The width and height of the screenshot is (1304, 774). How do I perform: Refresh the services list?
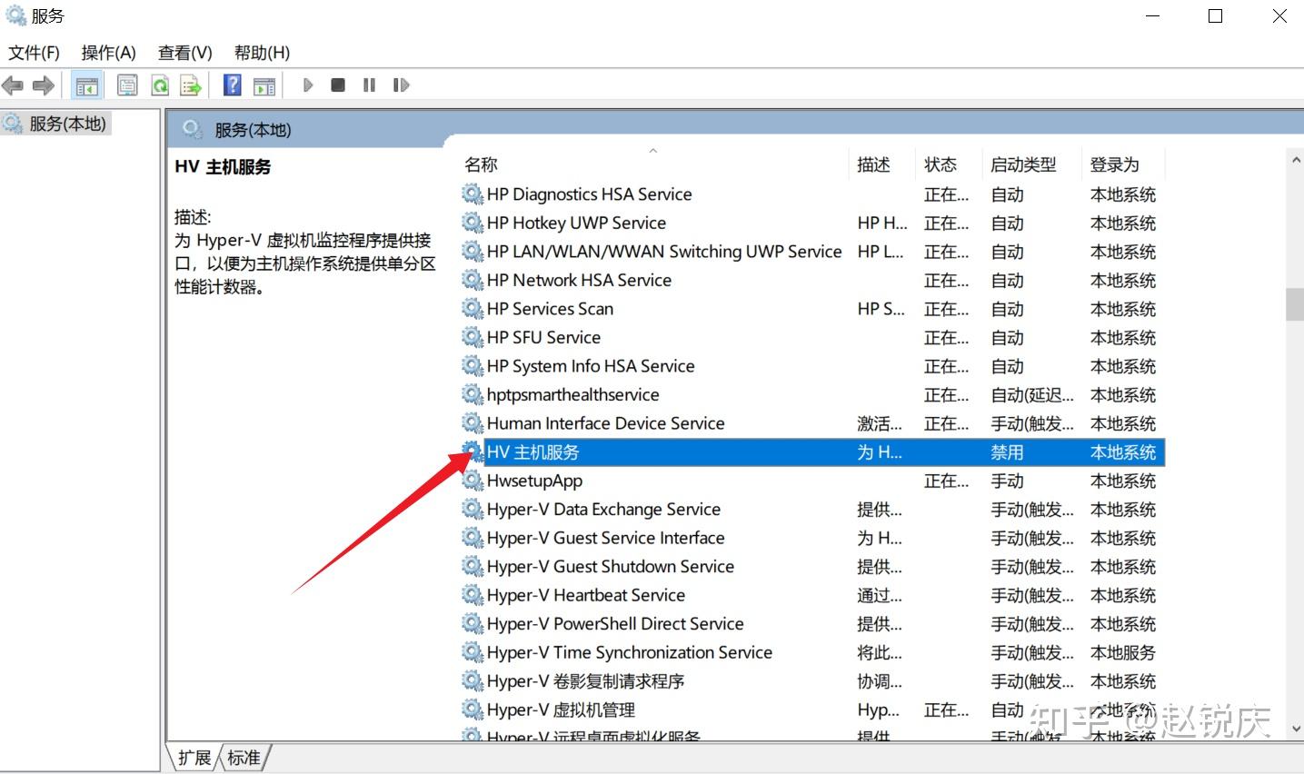click(x=160, y=84)
